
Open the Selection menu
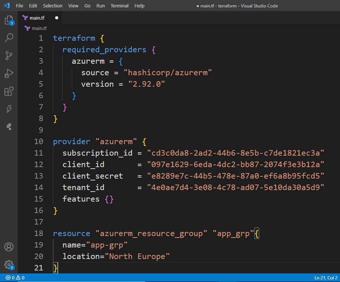click(53, 6)
